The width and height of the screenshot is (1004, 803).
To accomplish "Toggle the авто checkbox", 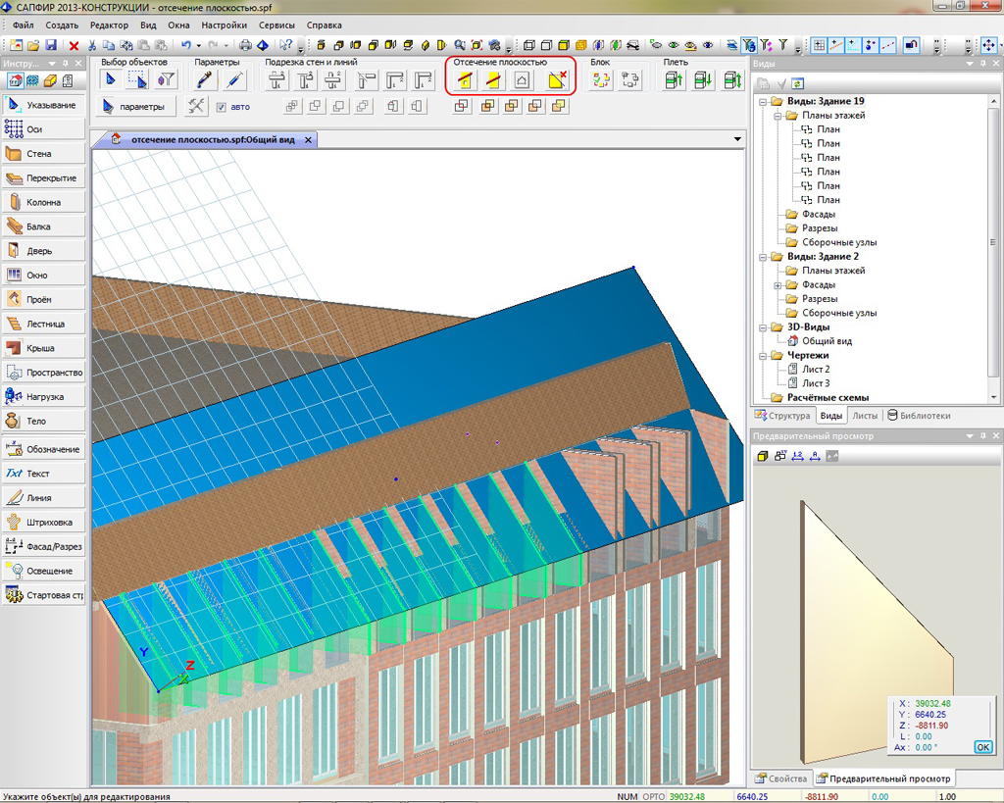I will (222, 107).
